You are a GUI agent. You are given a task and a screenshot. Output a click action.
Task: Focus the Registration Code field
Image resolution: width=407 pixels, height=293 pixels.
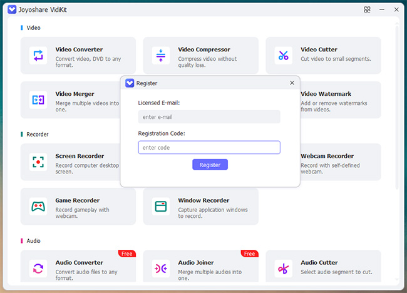point(209,147)
